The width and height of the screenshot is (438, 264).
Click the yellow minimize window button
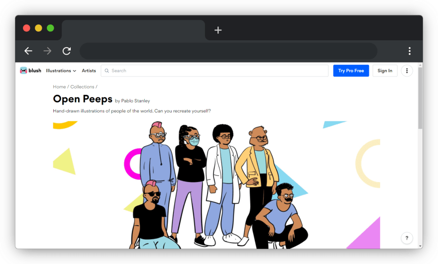click(38, 28)
